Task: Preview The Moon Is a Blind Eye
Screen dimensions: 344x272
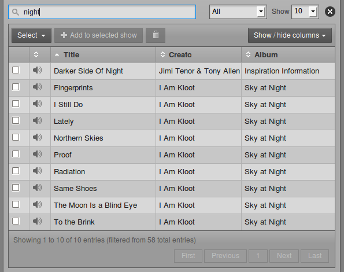Action: tap(38, 204)
